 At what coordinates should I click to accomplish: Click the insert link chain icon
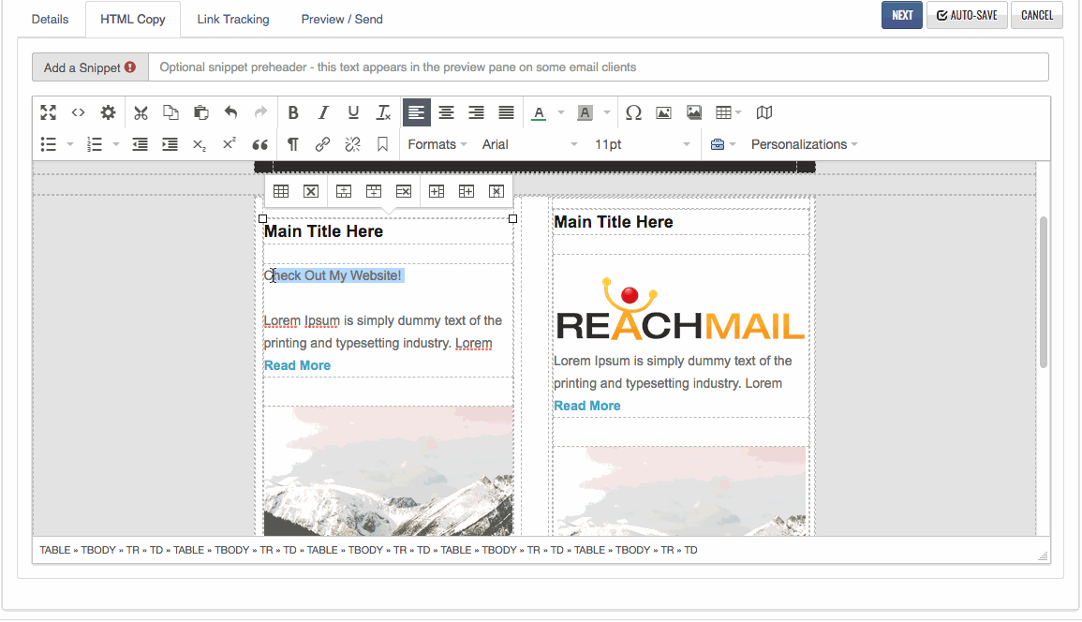[322, 144]
